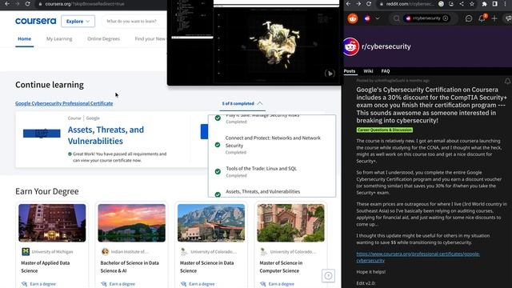
Task: Click the lock icon beside reddit.com address
Action: coord(381,4)
